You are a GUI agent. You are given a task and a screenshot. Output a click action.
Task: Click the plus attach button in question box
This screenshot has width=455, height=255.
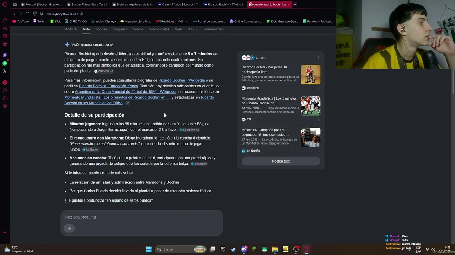pos(69,228)
